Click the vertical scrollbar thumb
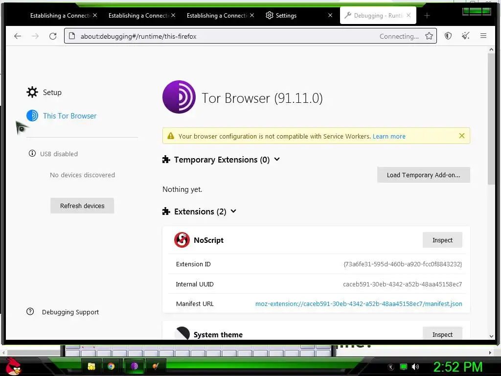 pos(491,119)
